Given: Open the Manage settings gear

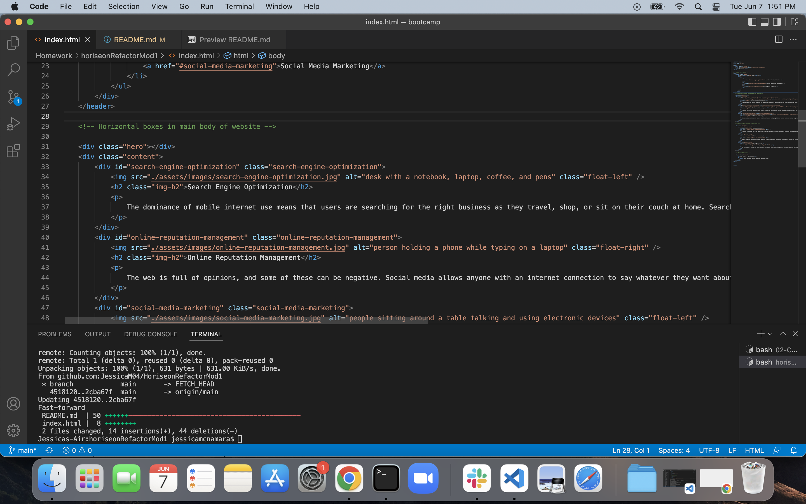Looking at the screenshot, I should point(13,430).
